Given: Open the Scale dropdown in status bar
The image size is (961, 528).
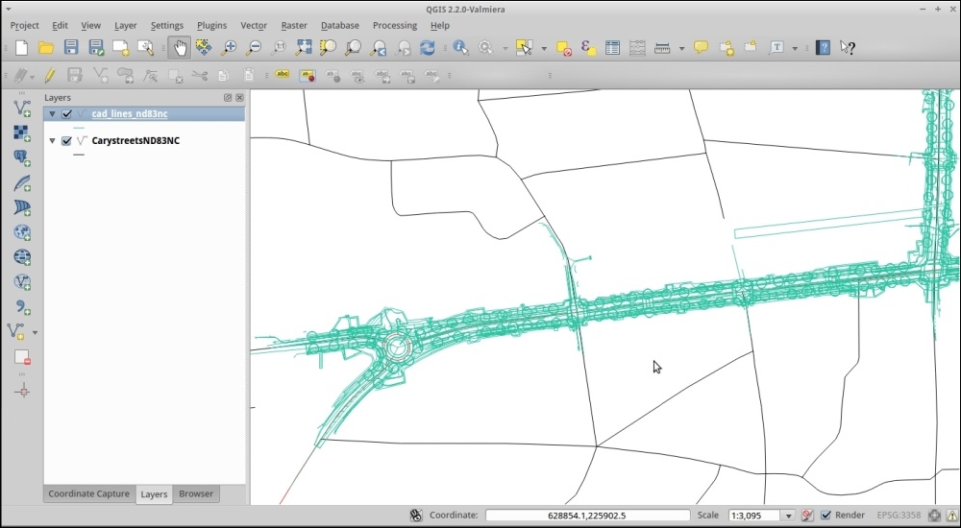Looking at the screenshot, I should pos(788,516).
